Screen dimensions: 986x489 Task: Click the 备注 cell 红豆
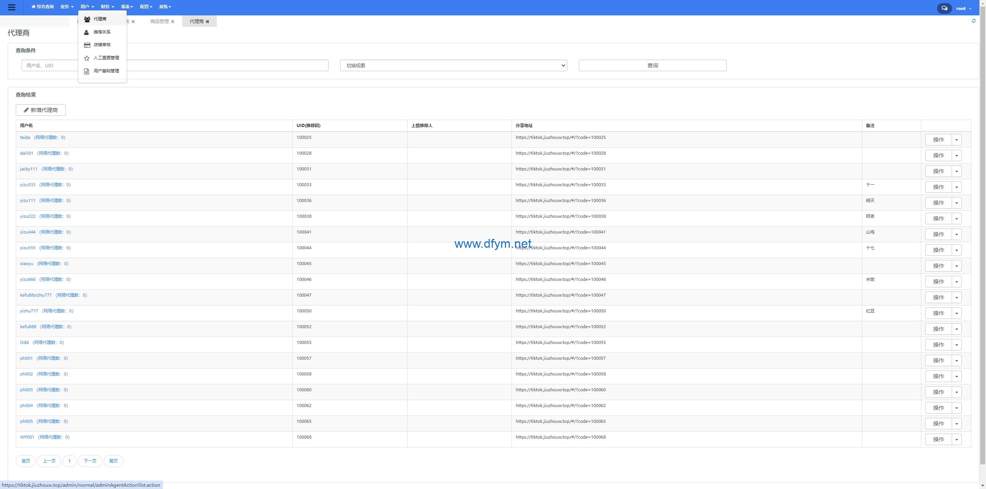pos(870,311)
